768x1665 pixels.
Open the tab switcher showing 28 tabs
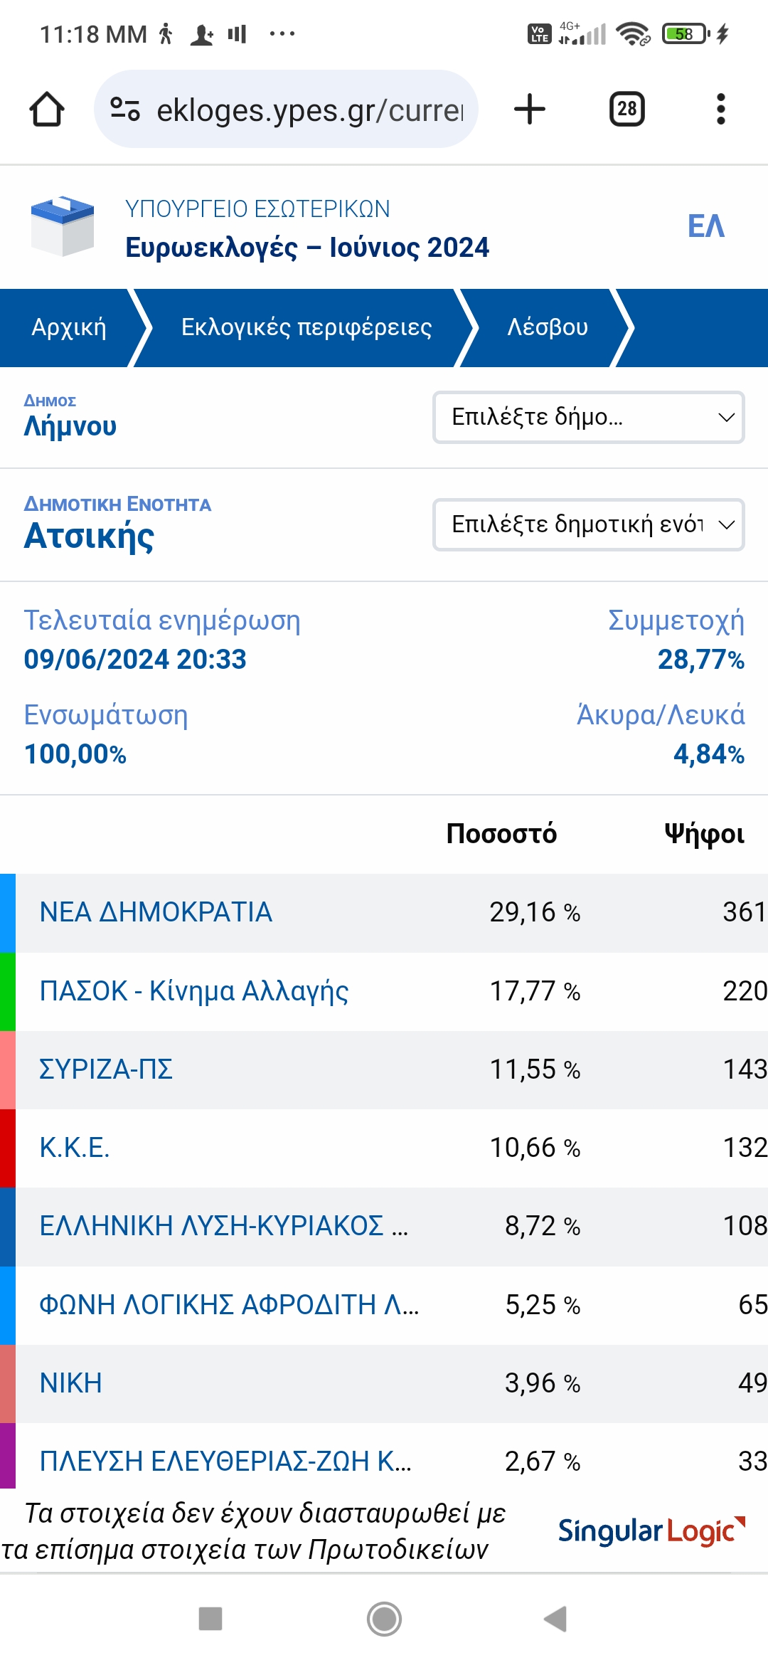[x=627, y=110]
